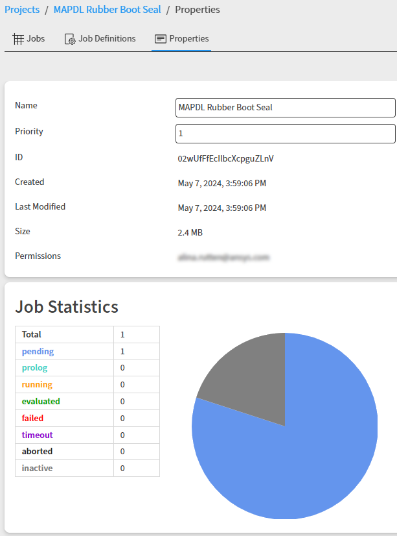Click the inactive status label
Image resolution: width=397 pixels, height=536 pixels.
pyautogui.click(x=37, y=469)
